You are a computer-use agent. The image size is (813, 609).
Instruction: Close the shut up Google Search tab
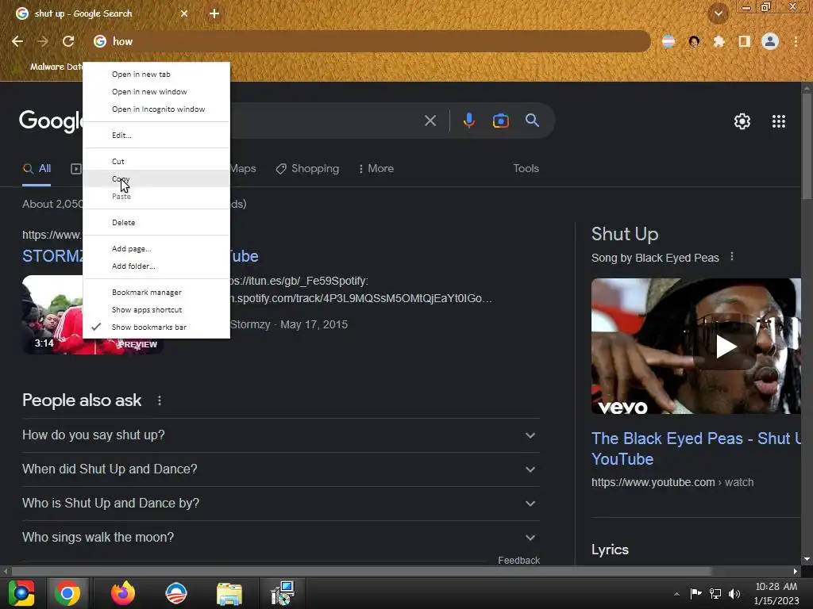pyautogui.click(x=184, y=13)
